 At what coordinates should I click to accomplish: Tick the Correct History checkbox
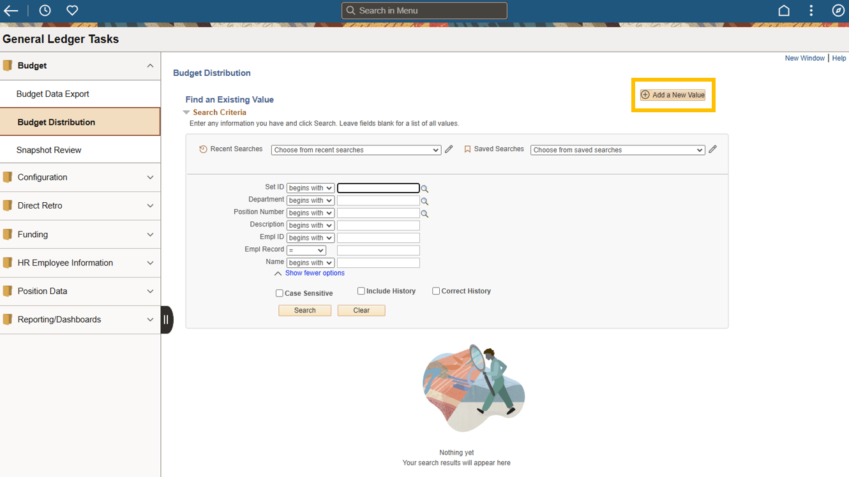[436, 291]
